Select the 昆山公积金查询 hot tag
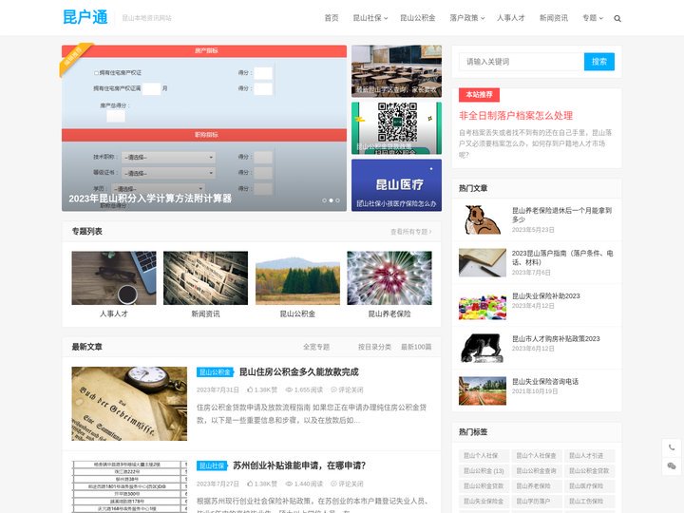 pos(537,470)
